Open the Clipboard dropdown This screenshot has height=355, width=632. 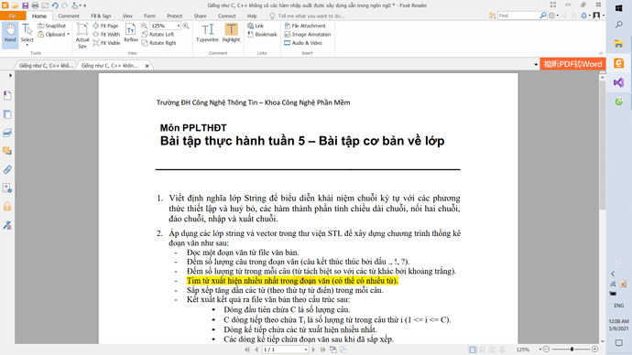(x=54, y=35)
